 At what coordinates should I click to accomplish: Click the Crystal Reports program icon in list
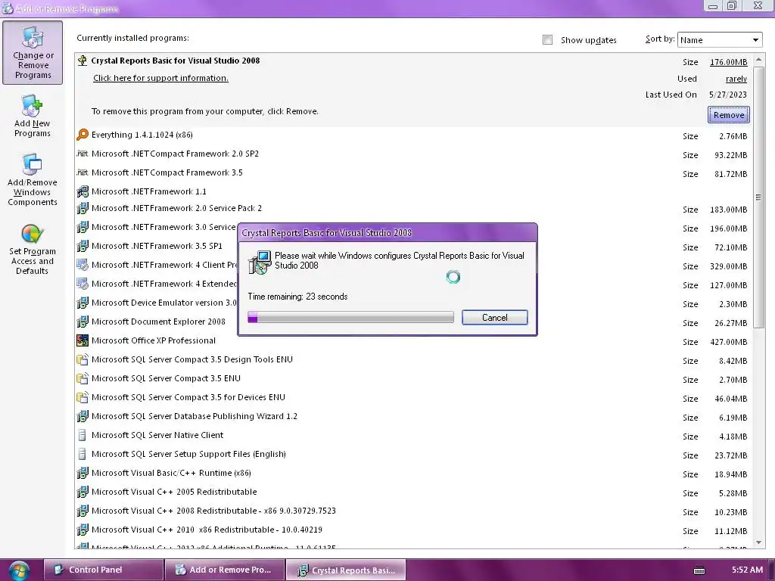[82, 61]
